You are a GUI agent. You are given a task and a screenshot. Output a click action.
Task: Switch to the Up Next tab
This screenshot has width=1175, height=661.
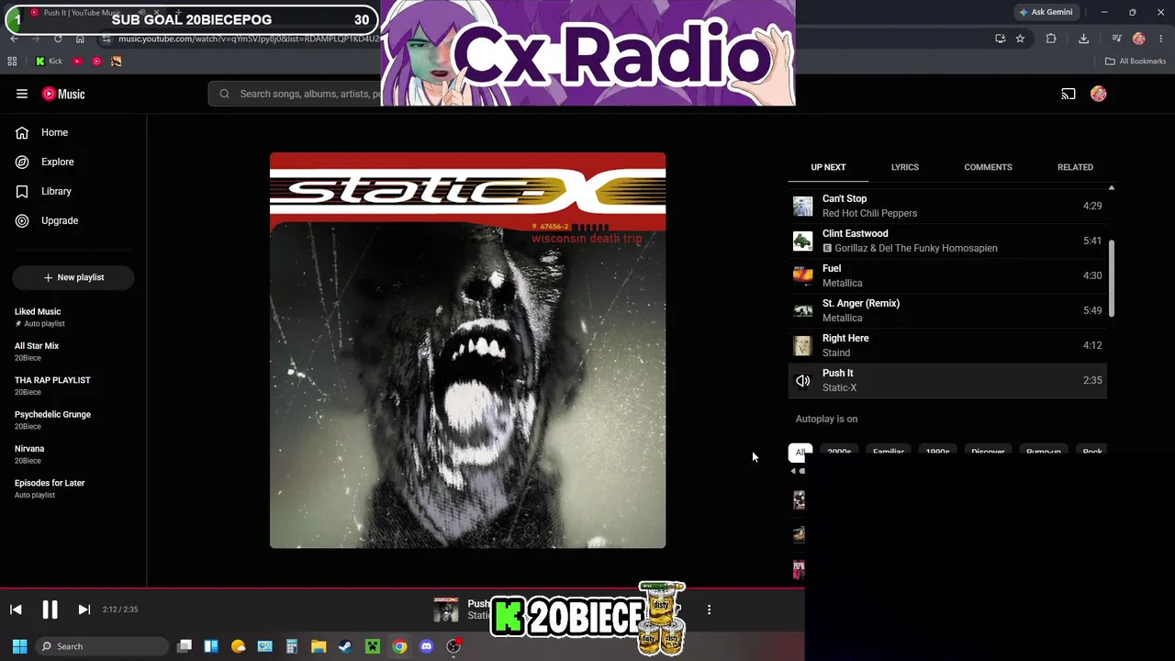pos(828,167)
